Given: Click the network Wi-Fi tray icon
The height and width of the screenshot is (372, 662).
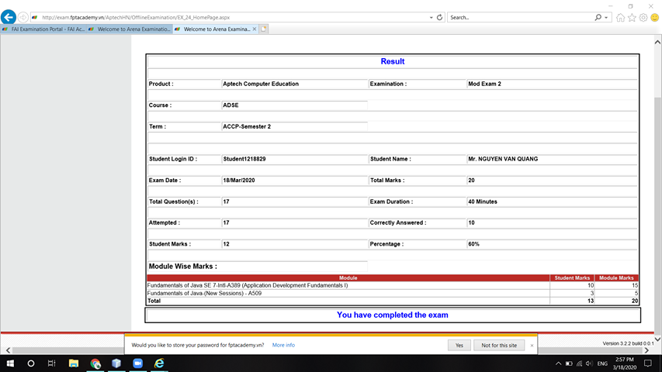Looking at the screenshot, I should pos(579,363).
